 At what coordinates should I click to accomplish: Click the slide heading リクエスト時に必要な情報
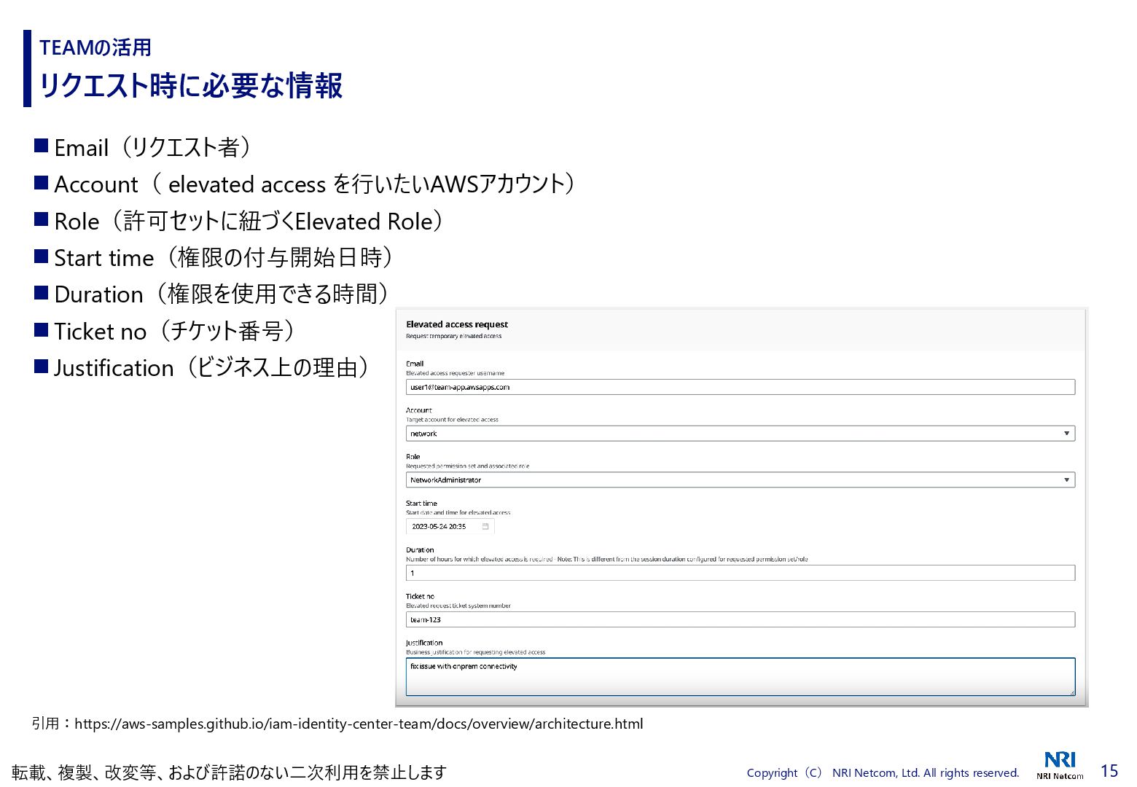[191, 85]
